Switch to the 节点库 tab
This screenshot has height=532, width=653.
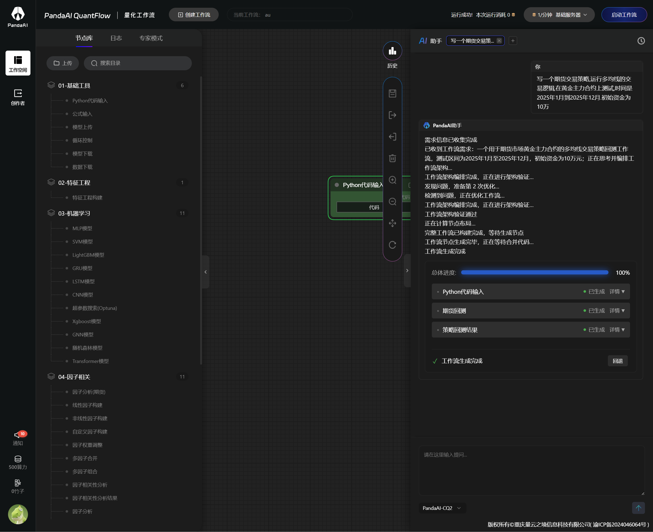coord(84,38)
